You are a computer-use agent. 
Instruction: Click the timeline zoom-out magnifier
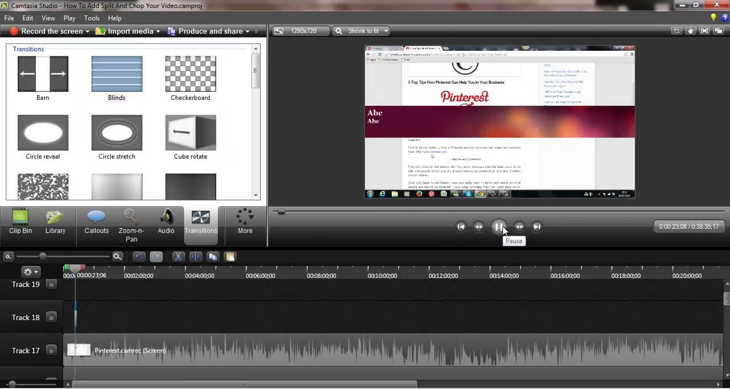pos(9,257)
